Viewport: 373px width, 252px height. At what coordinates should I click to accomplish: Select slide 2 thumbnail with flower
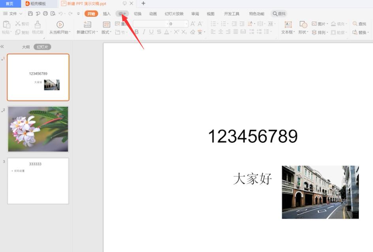[38, 129]
